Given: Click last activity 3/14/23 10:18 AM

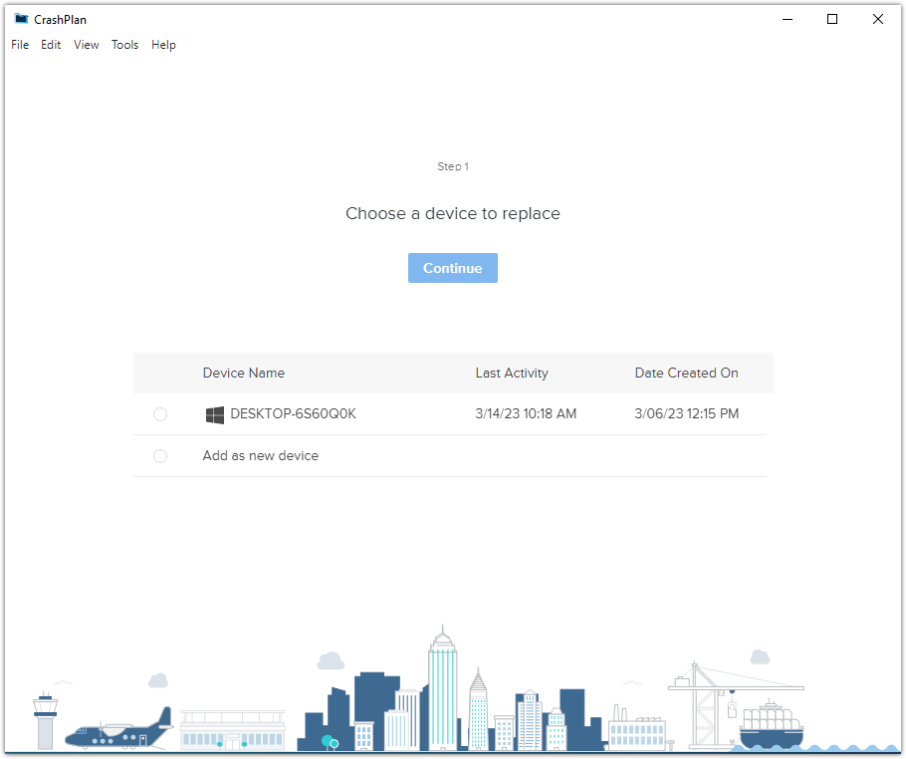Looking at the screenshot, I should 526,413.
